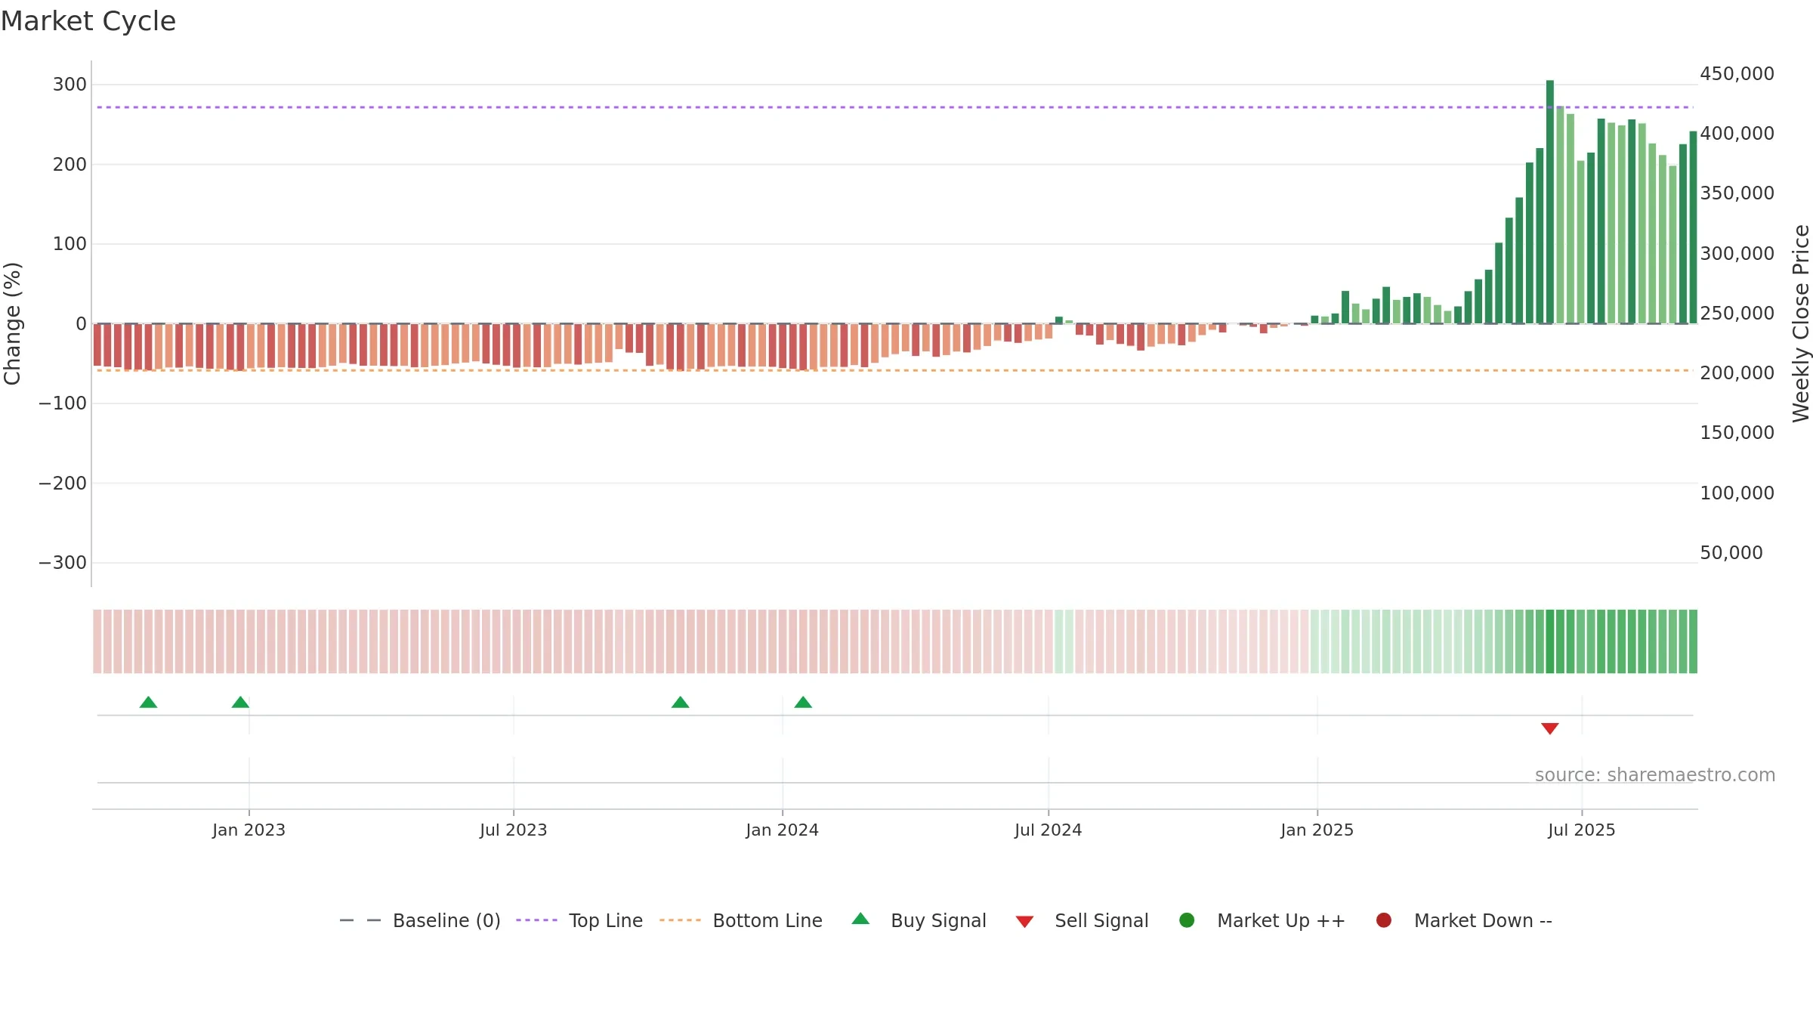Click the Market Cycle chart title
1813x1020 pixels.
point(88,21)
